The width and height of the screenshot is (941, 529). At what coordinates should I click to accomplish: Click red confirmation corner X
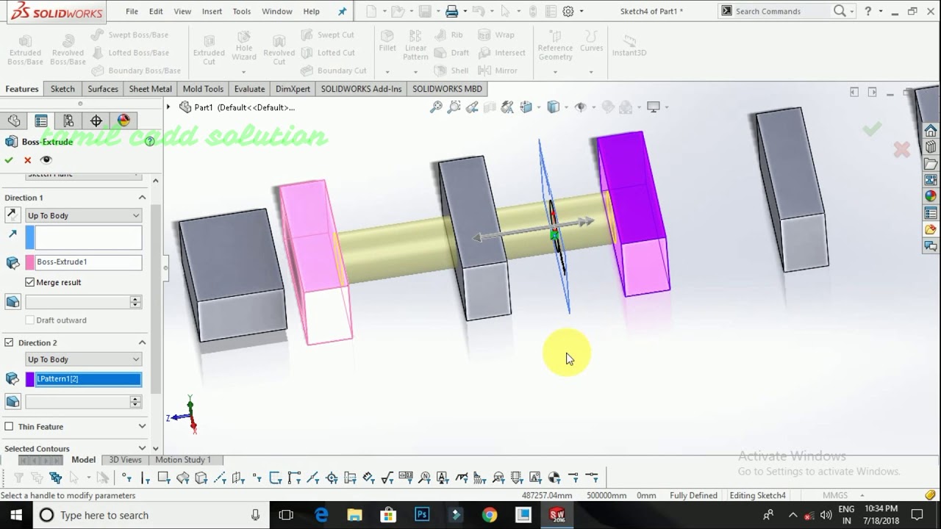[x=901, y=150]
